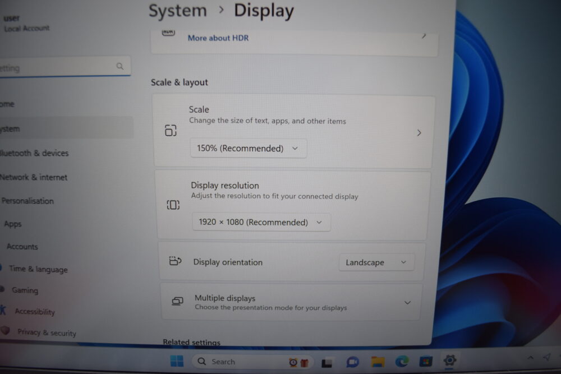Open Gaming settings in sidebar
Viewport: 561px width, 374px height.
tap(25, 290)
